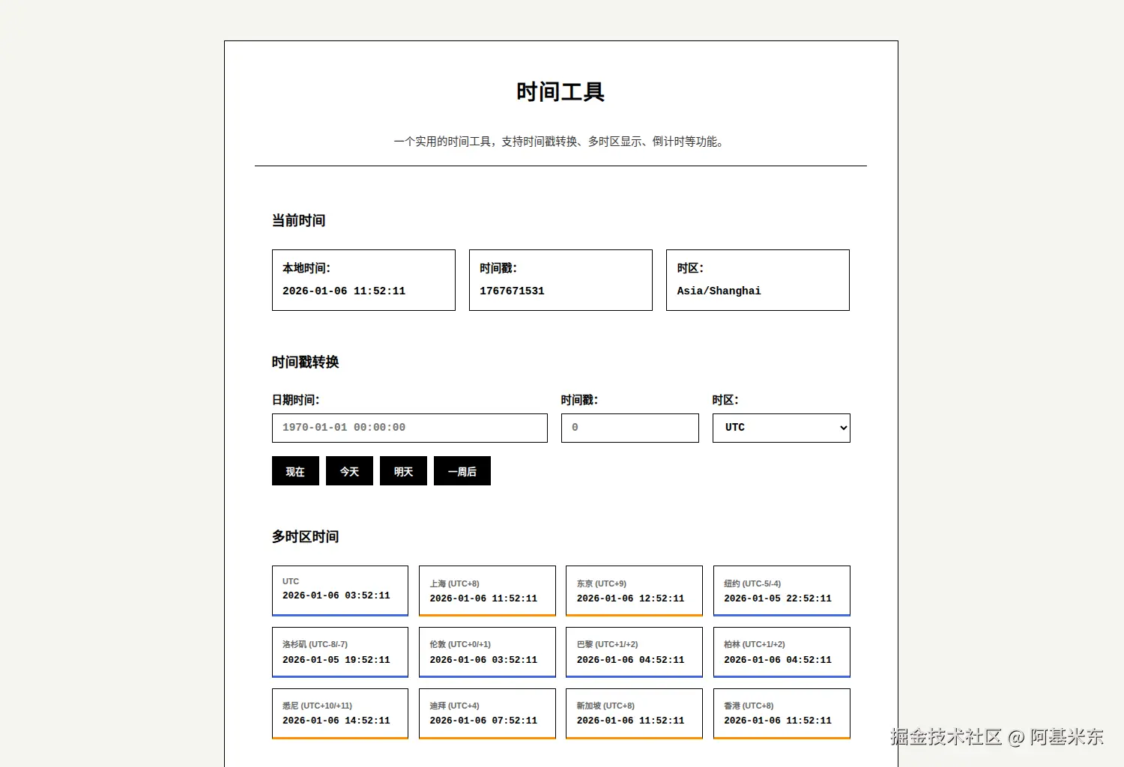Click the 当前时间 section heading
This screenshot has width=1124, height=767.
pos(298,220)
